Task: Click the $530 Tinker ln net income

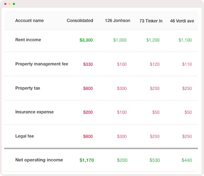Action: click(155, 160)
